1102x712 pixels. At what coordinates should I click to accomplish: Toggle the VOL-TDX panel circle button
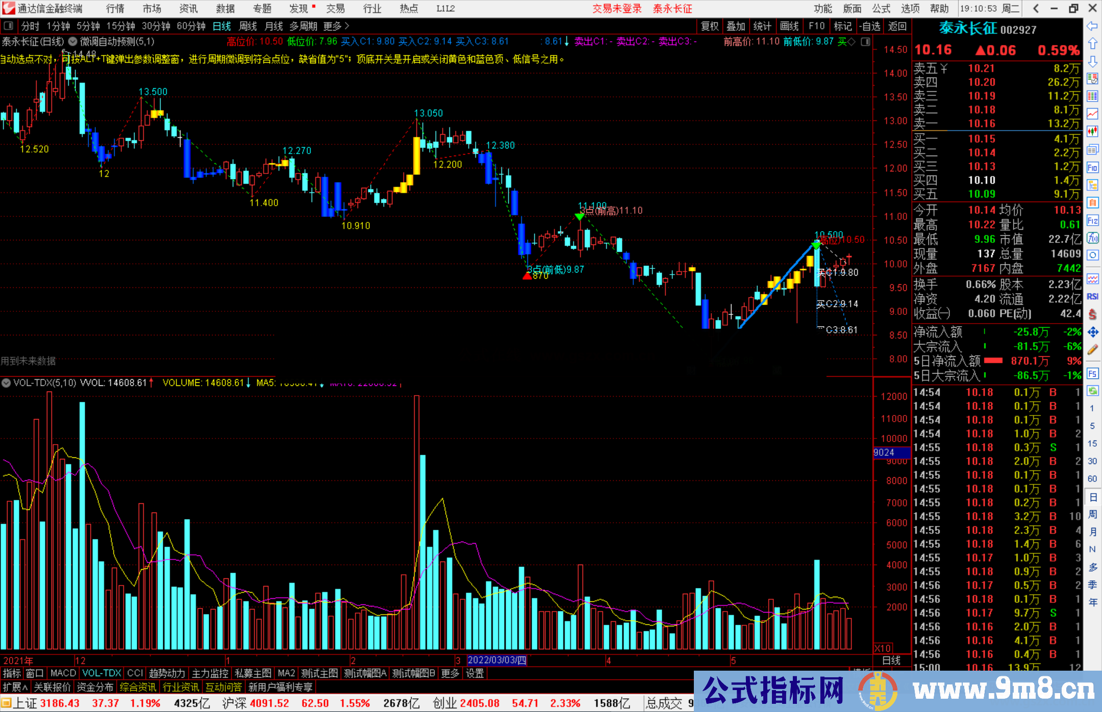pos(6,382)
